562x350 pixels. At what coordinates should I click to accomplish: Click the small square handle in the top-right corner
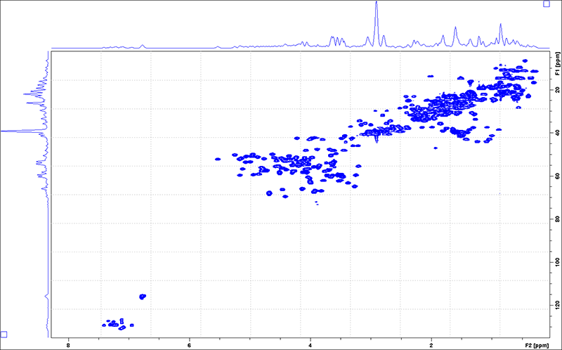[547, 4]
